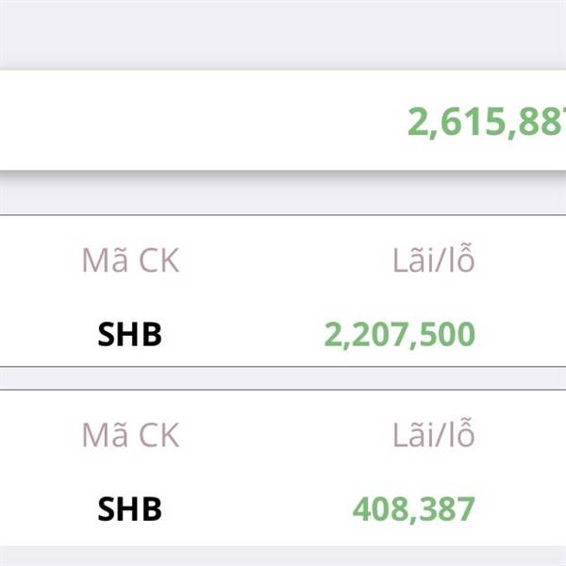The image size is (566, 566).
Task: Tap the 408,387 profit value
Action: pyautogui.click(x=414, y=509)
